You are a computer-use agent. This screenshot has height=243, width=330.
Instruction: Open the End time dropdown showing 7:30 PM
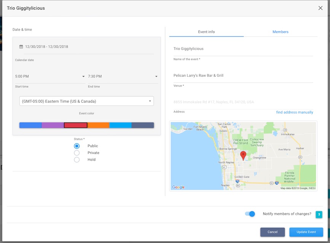123,76
